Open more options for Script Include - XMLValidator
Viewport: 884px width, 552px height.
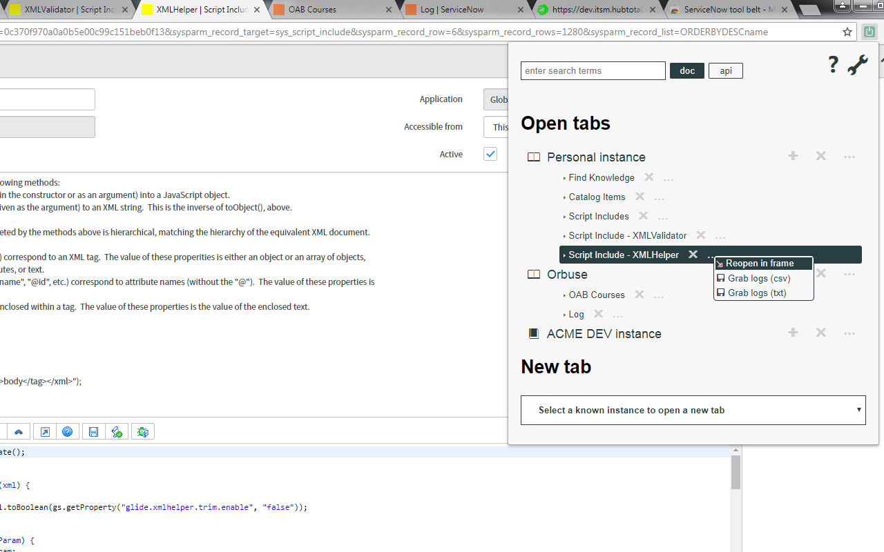coord(720,237)
